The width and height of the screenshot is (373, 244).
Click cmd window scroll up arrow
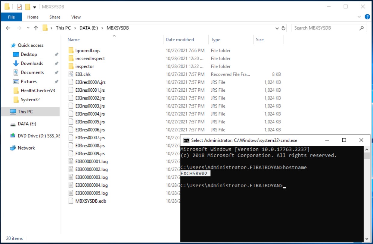tap(367, 149)
